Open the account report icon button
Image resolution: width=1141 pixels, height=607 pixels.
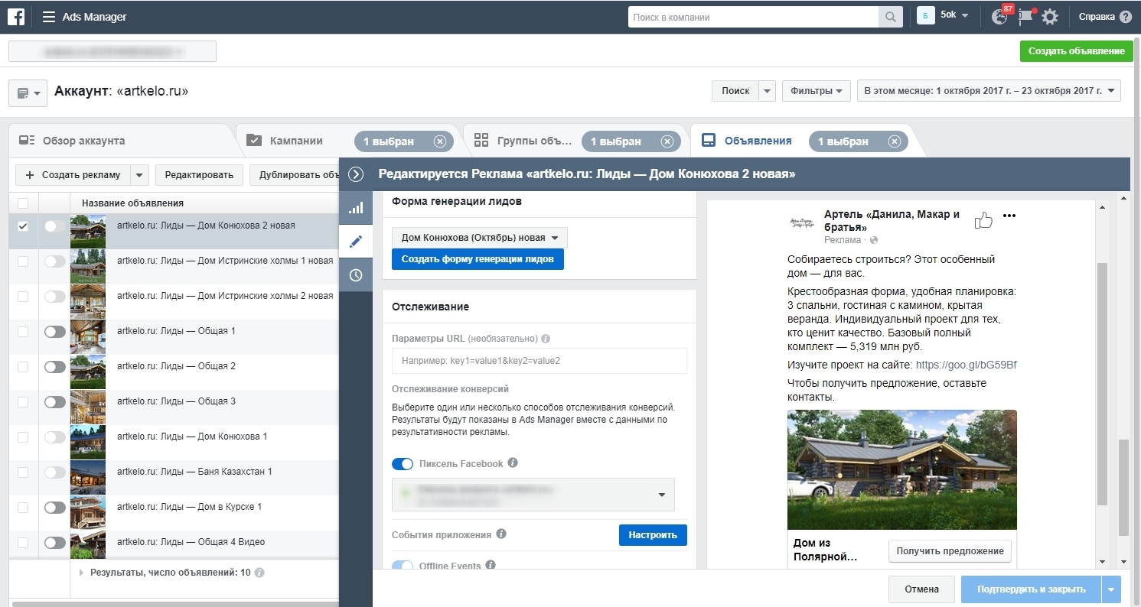coord(28,93)
